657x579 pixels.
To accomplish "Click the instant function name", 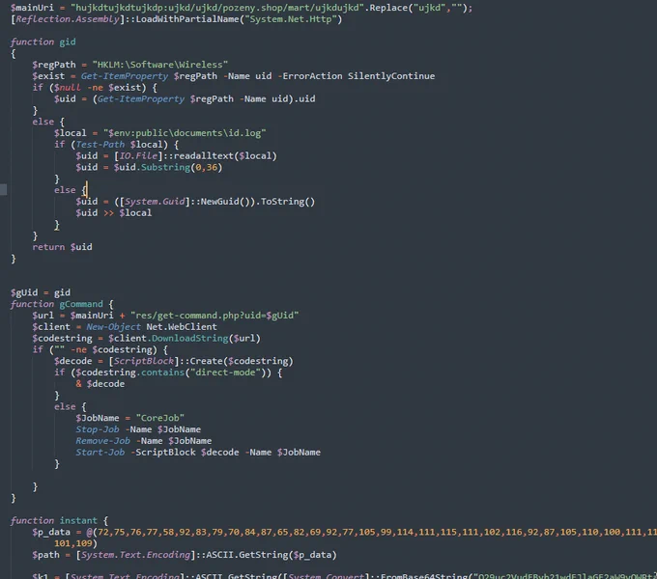I will coord(78,520).
